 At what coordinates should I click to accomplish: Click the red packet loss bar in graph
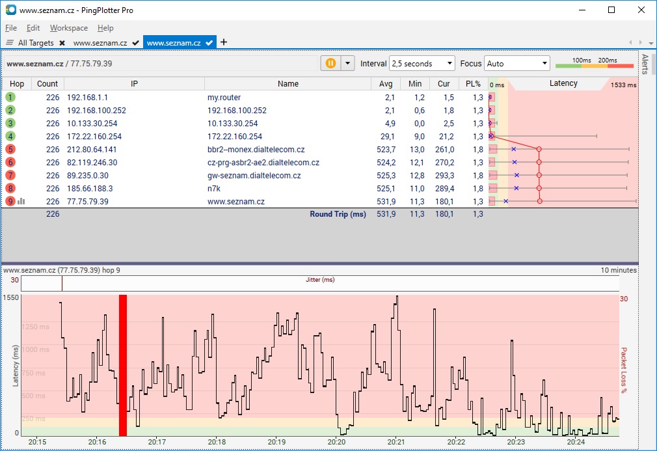pyautogui.click(x=122, y=364)
